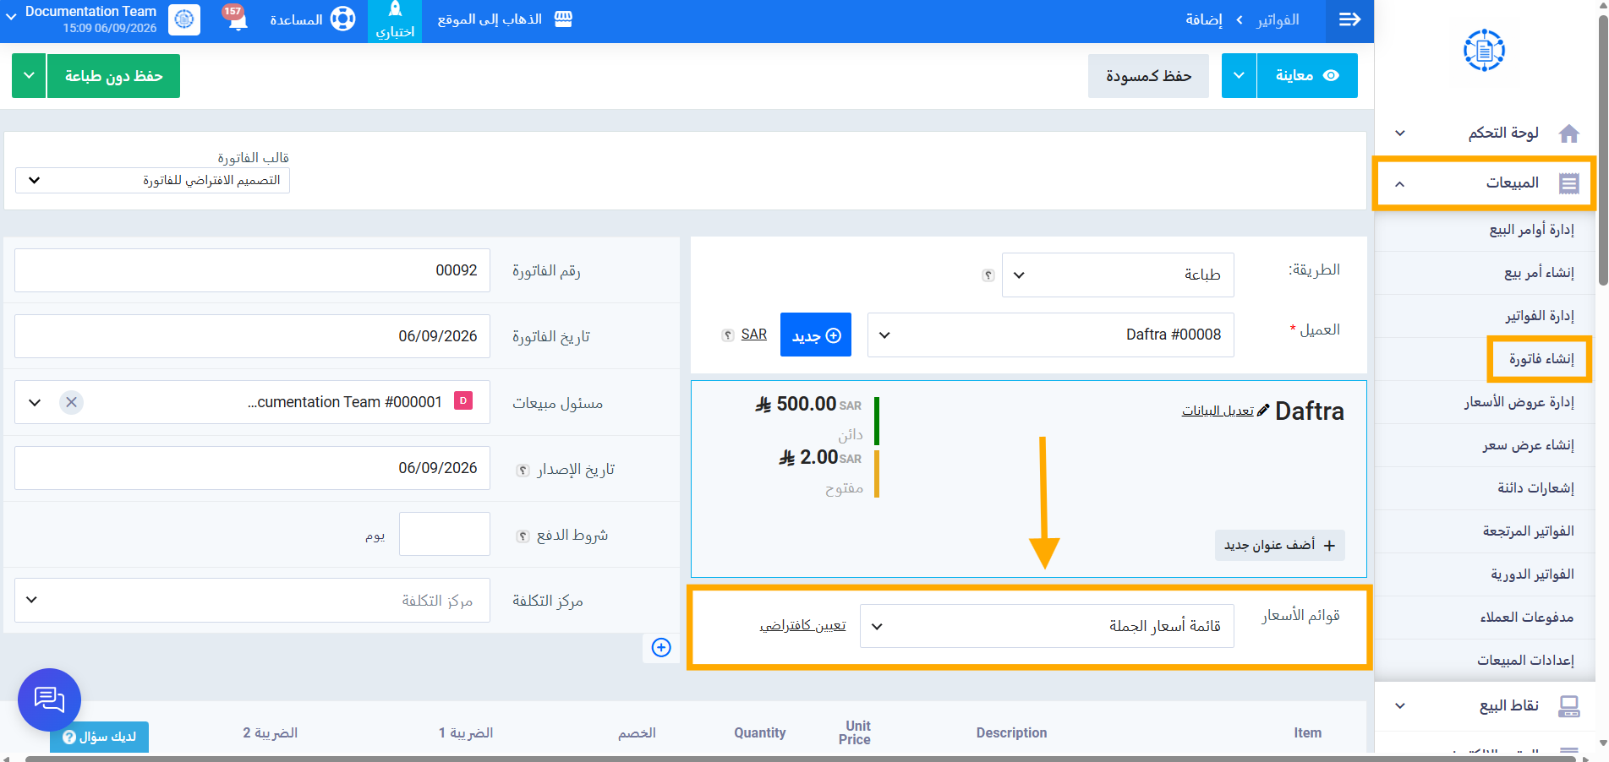The height and width of the screenshot is (762, 1609).
Task: Click the help icon beside تاريخ الإصدار
Action: [x=523, y=470]
